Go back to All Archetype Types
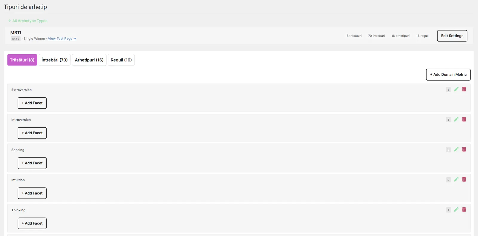Image resolution: width=478 pixels, height=236 pixels. [28, 21]
